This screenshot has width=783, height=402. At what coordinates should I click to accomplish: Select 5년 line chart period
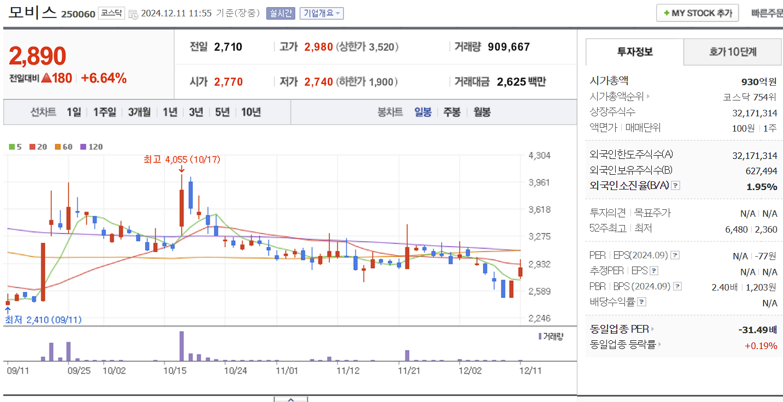click(223, 112)
